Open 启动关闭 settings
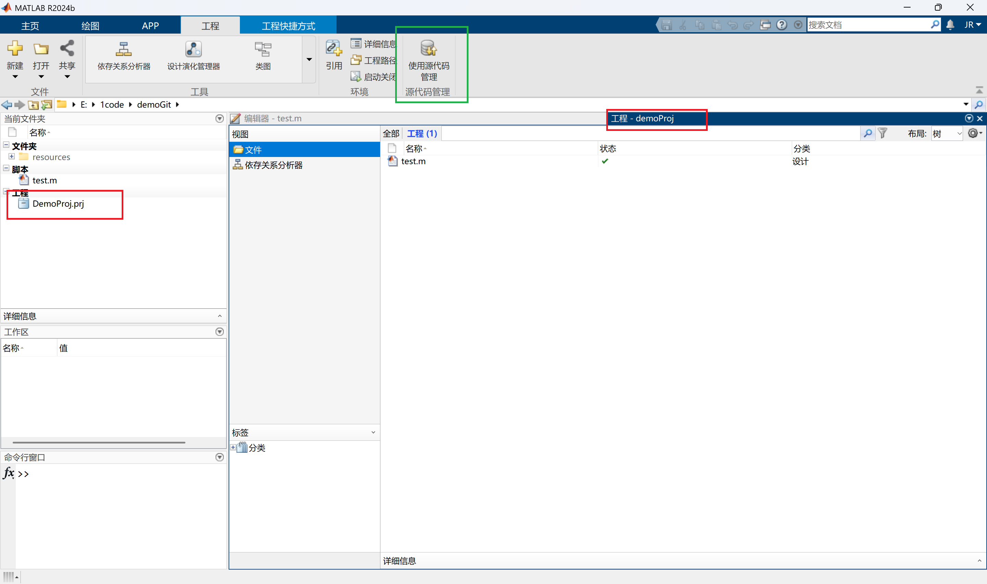Viewport: 987px width, 584px height. 373,76
